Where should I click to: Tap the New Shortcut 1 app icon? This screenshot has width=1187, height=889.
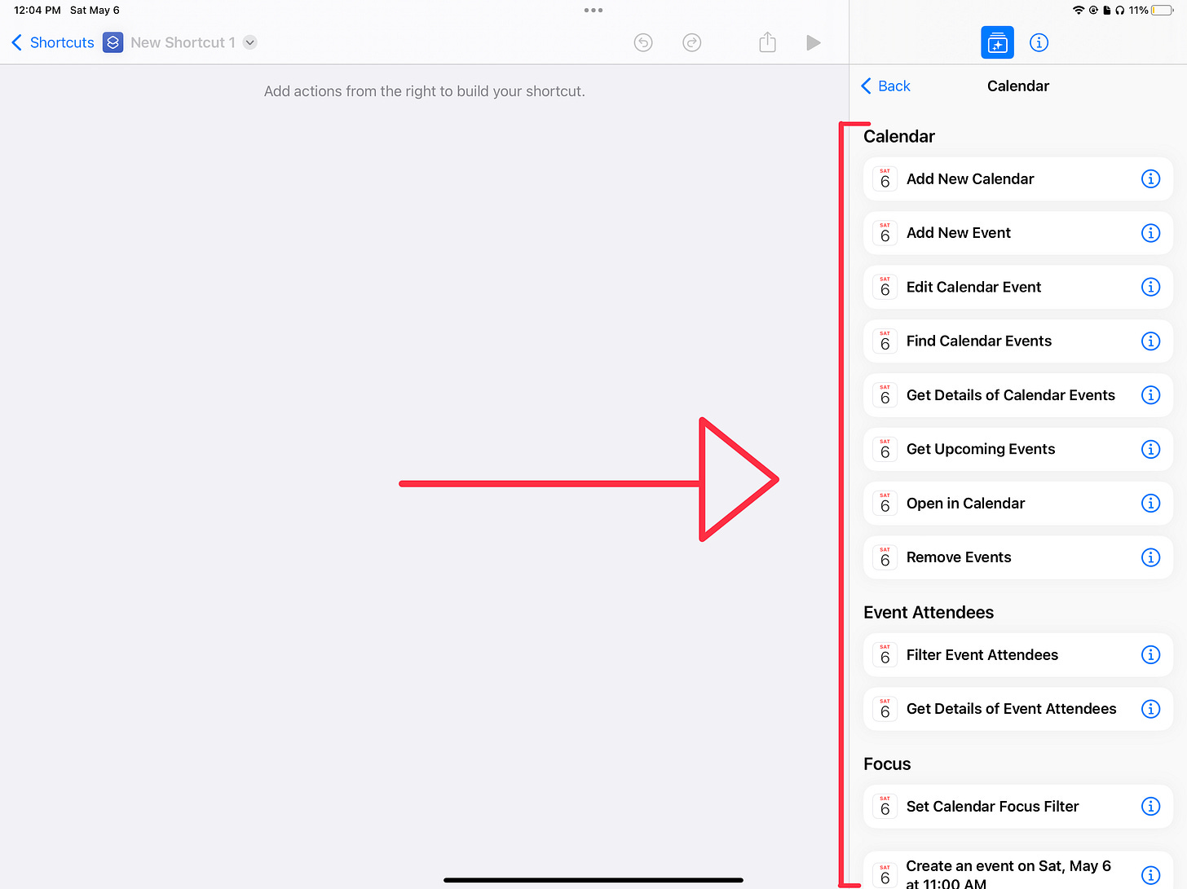(x=113, y=42)
